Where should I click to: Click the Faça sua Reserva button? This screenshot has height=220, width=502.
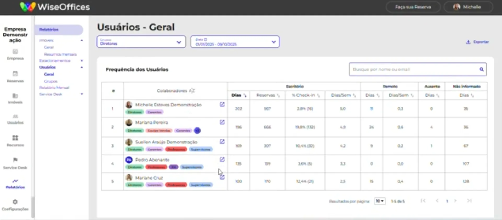point(413,7)
